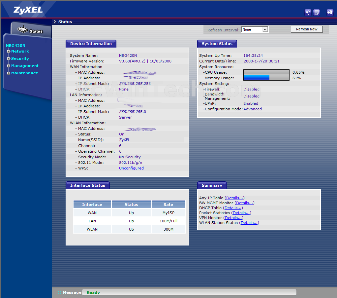
Task: Open the Maintenance menu
Action: pos(25,73)
